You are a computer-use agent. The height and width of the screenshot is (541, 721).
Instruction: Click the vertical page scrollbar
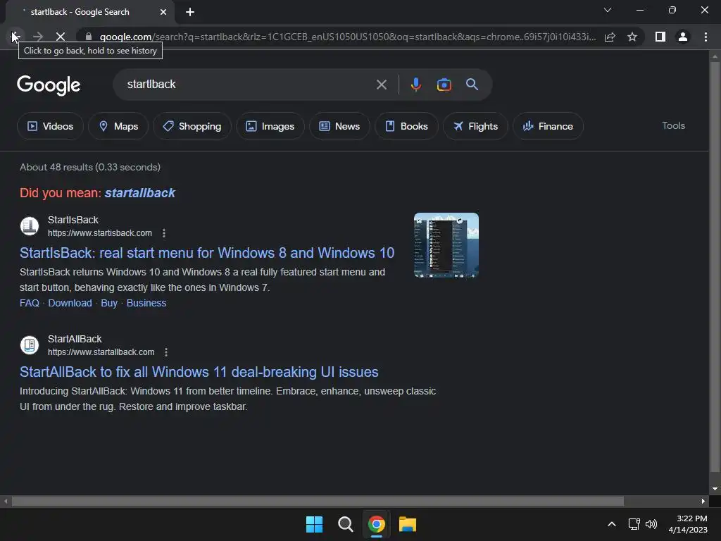click(715, 267)
